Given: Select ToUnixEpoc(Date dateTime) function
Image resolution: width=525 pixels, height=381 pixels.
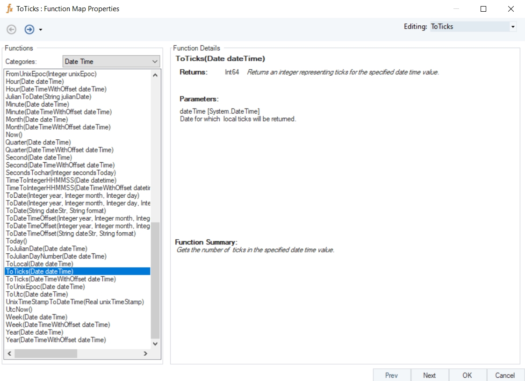Looking at the screenshot, I should pyautogui.click(x=45, y=287).
